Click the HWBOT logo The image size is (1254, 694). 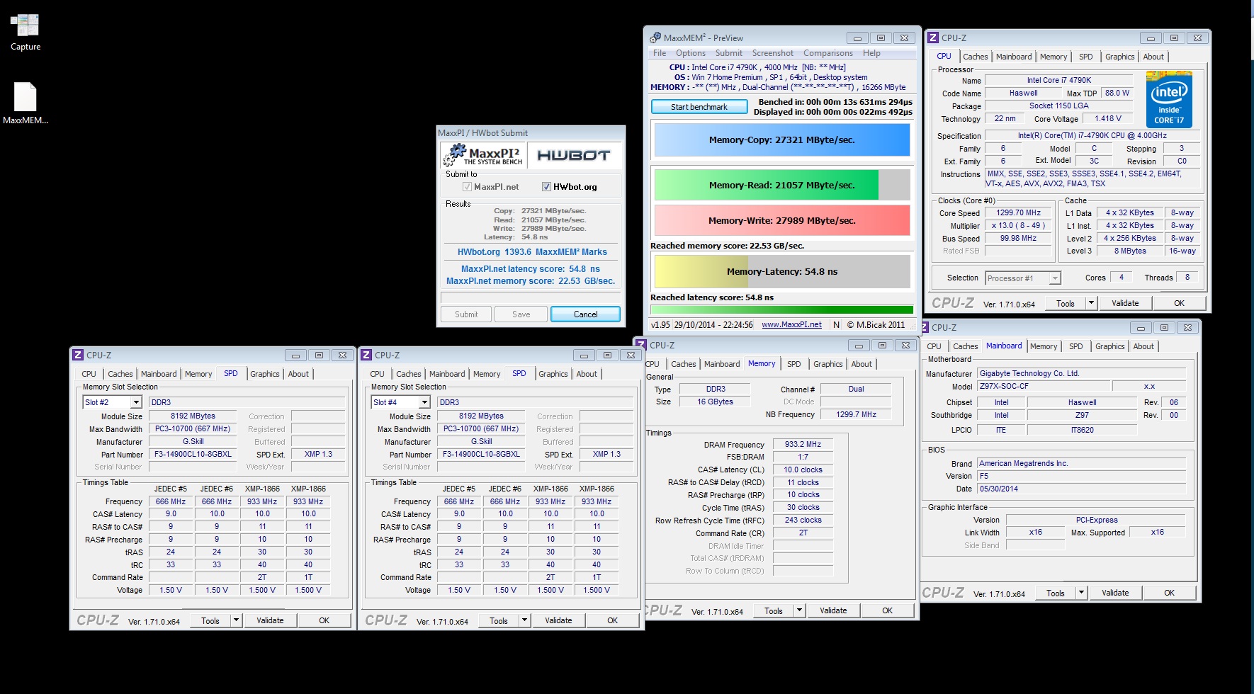[x=574, y=156]
